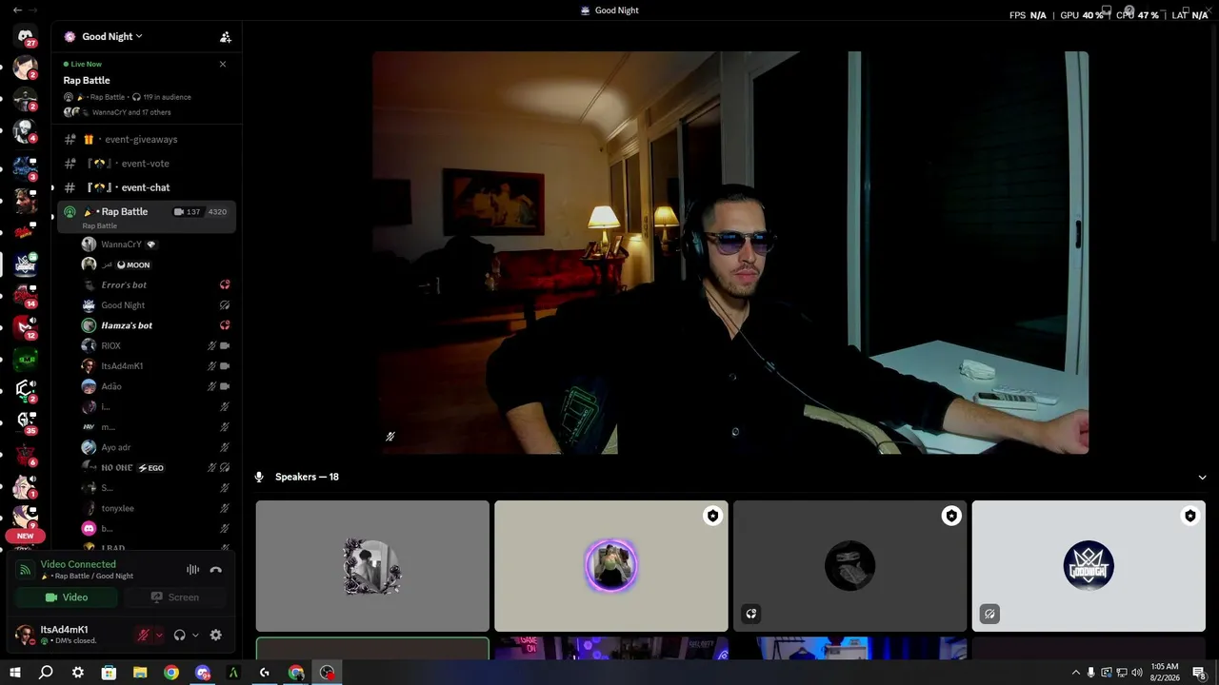Image resolution: width=1219 pixels, height=685 pixels.
Task: Click the speaker tile with purple ring avatar
Action: click(611, 566)
